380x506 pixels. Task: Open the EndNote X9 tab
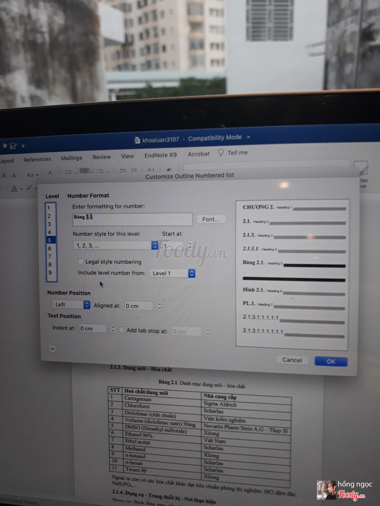coord(161,155)
